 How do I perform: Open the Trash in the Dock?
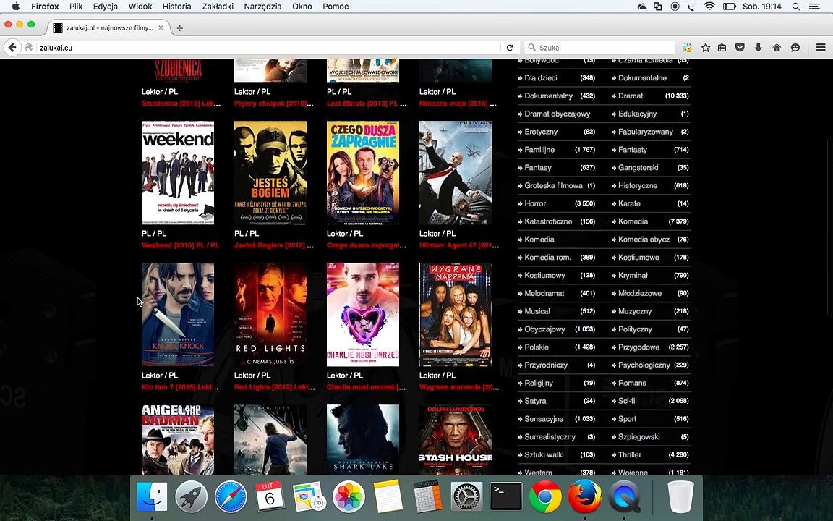[680, 496]
